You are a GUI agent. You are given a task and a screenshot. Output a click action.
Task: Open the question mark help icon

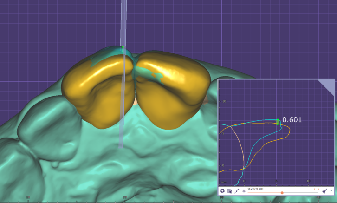331,191
